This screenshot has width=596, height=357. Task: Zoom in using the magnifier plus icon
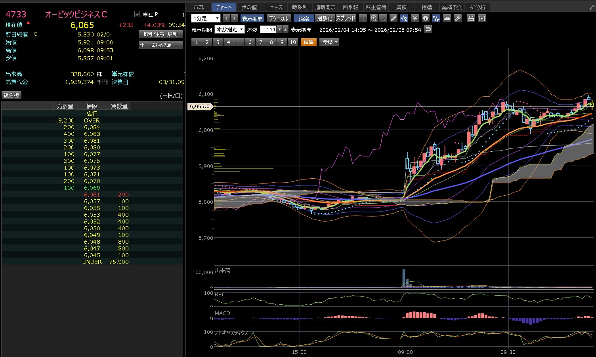coord(373,18)
